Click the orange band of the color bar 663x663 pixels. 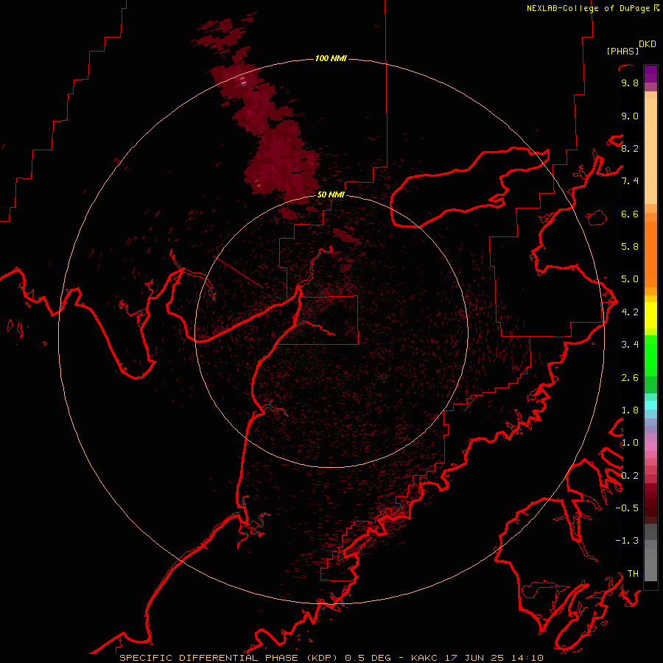point(650,253)
